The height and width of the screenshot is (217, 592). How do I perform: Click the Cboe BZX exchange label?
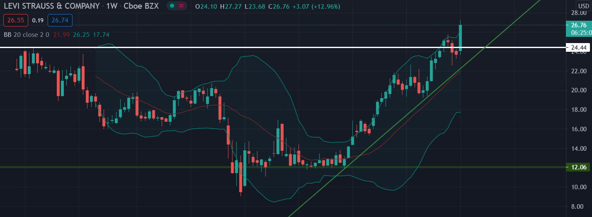[141, 6]
